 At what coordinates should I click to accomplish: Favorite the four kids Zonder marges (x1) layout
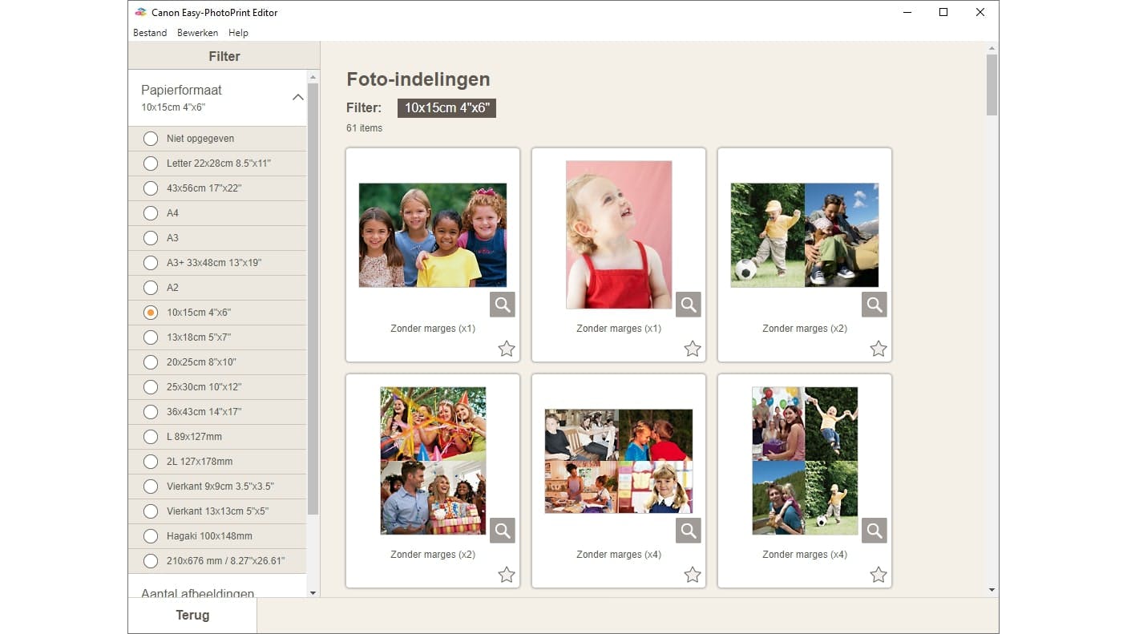point(507,349)
